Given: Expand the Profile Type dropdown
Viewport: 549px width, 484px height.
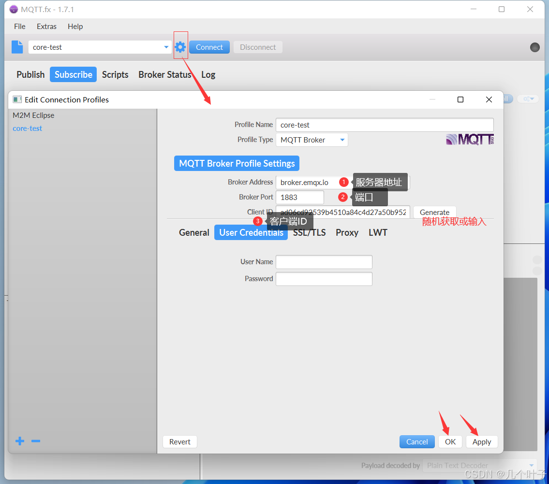Looking at the screenshot, I should tap(312, 140).
